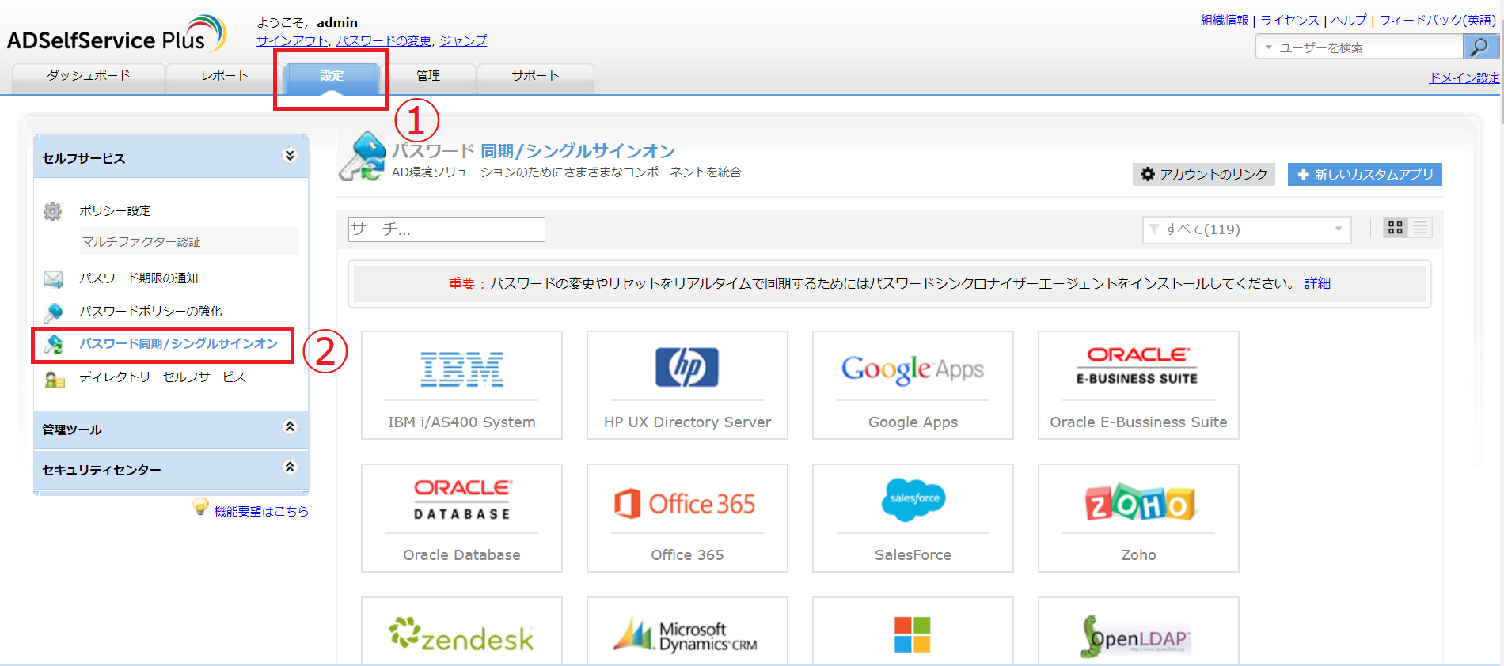The image size is (1504, 666).
Task: Click the feature request lightbulb icon
Action: pyautogui.click(x=200, y=507)
